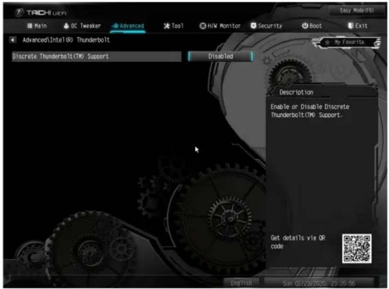Go to the H/W Monitor tab
This screenshot has width=389, height=289.
point(220,26)
